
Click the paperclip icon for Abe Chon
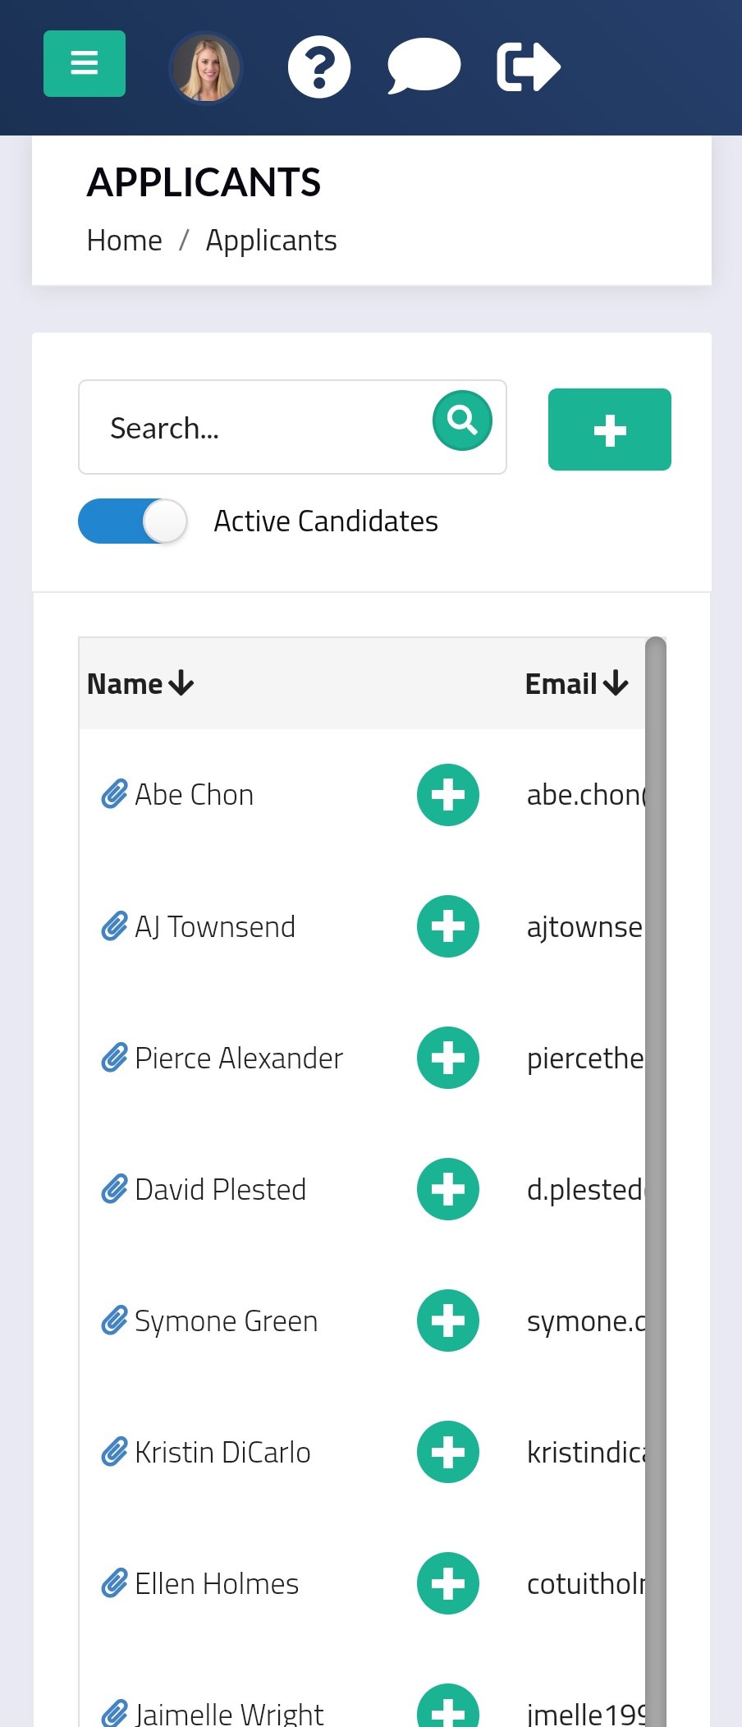point(114,795)
